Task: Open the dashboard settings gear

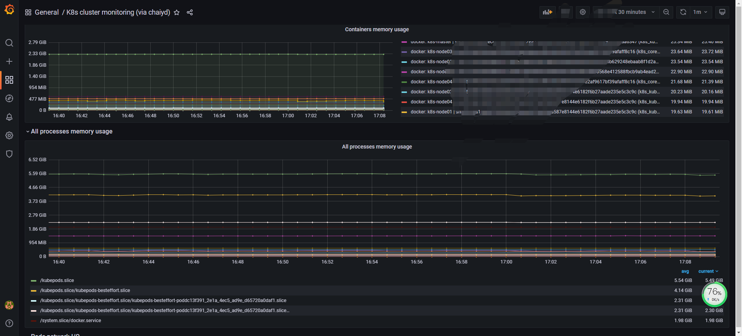Action: tap(583, 12)
